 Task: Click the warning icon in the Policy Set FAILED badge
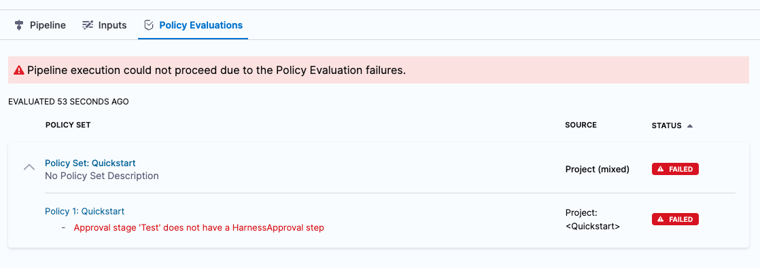[x=661, y=170]
